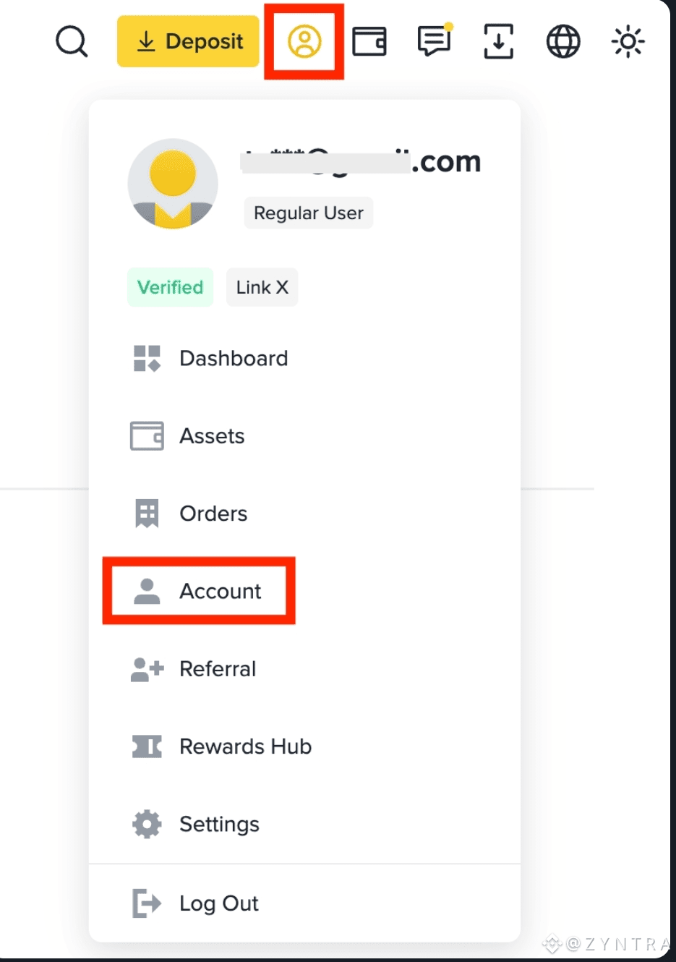This screenshot has width=676, height=962.
Task: Click the profile avatar picture
Action: point(173,184)
